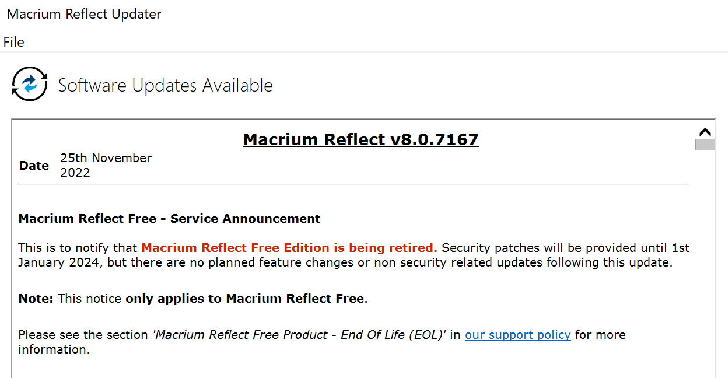The height and width of the screenshot is (378, 728).
Task: Click the '2022' year text
Action: coord(75,173)
